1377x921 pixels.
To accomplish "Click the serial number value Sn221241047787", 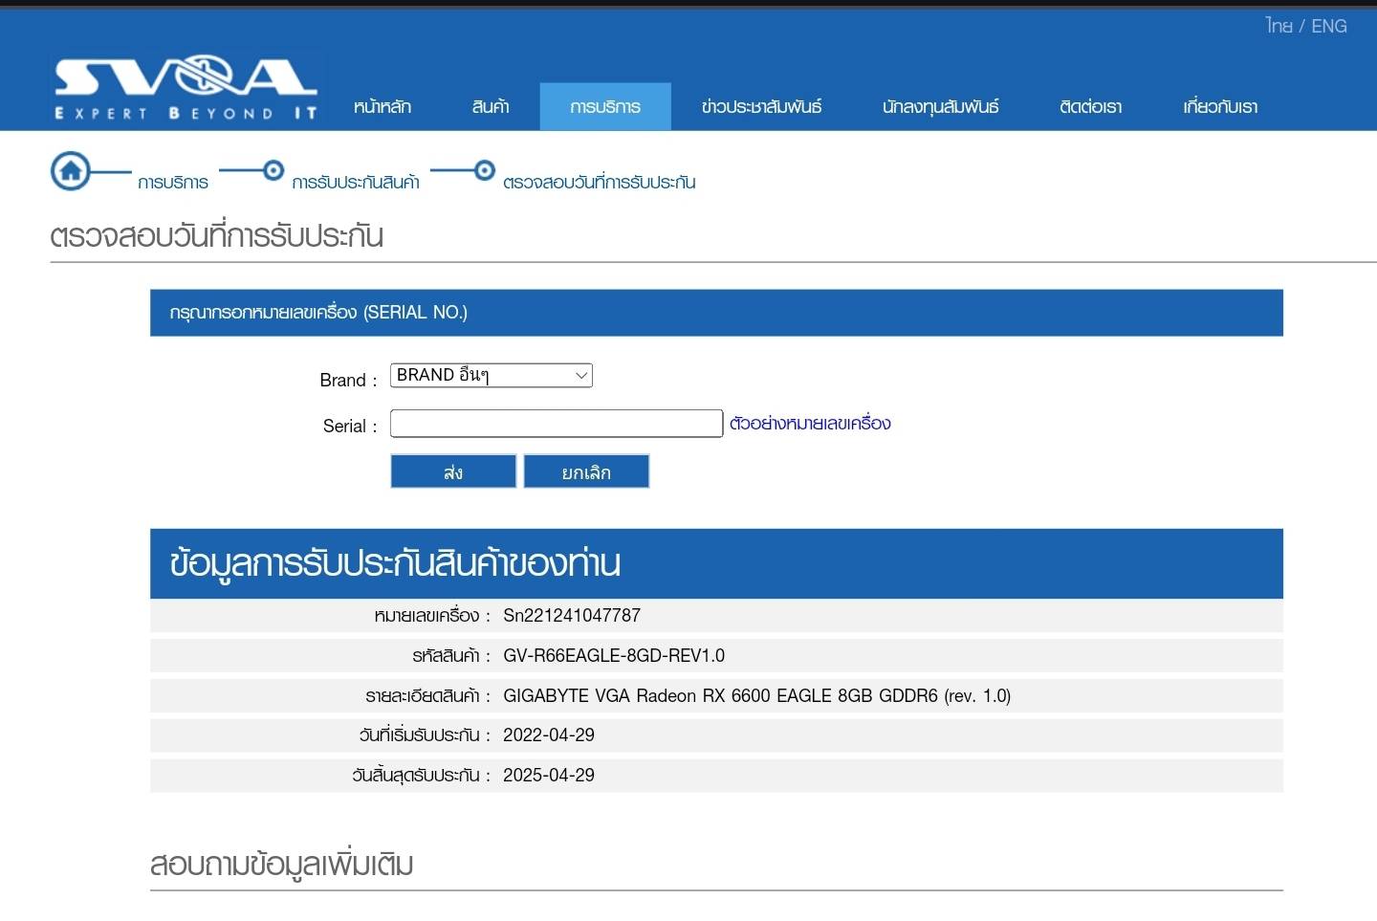I will click(572, 616).
